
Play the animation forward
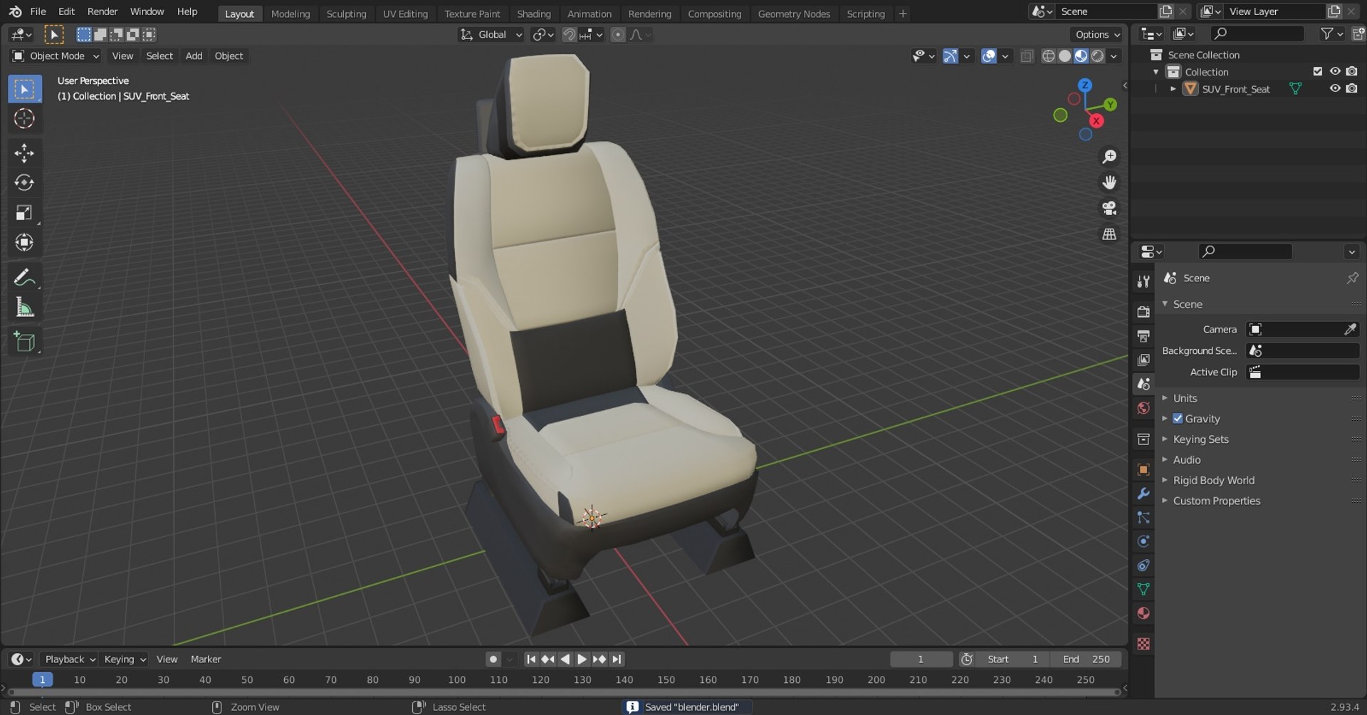[x=582, y=659]
